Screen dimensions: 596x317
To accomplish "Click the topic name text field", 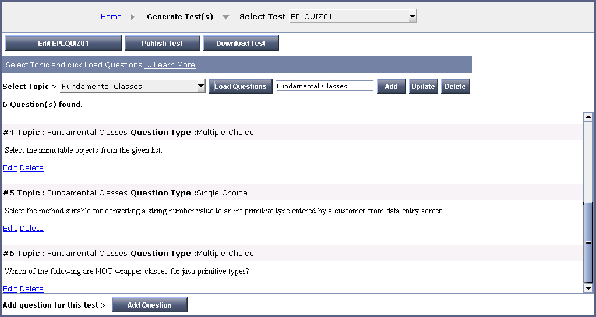I will point(325,86).
